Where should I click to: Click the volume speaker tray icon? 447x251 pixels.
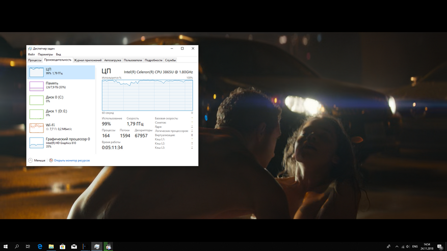coord(407,246)
